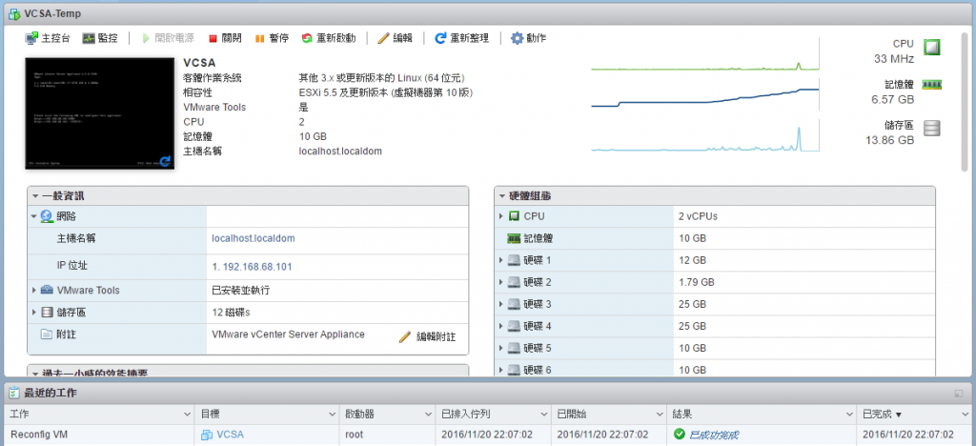The image size is (976, 446).
Task: Sort by the 已排入佇列 queued column header
Action: coord(494,415)
